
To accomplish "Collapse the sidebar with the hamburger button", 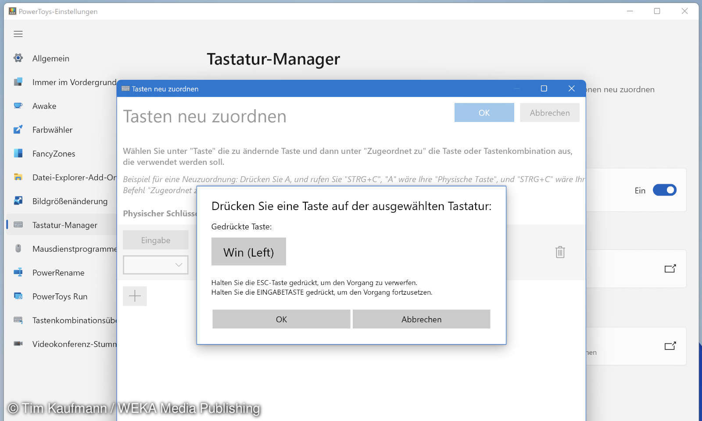I will [x=18, y=34].
